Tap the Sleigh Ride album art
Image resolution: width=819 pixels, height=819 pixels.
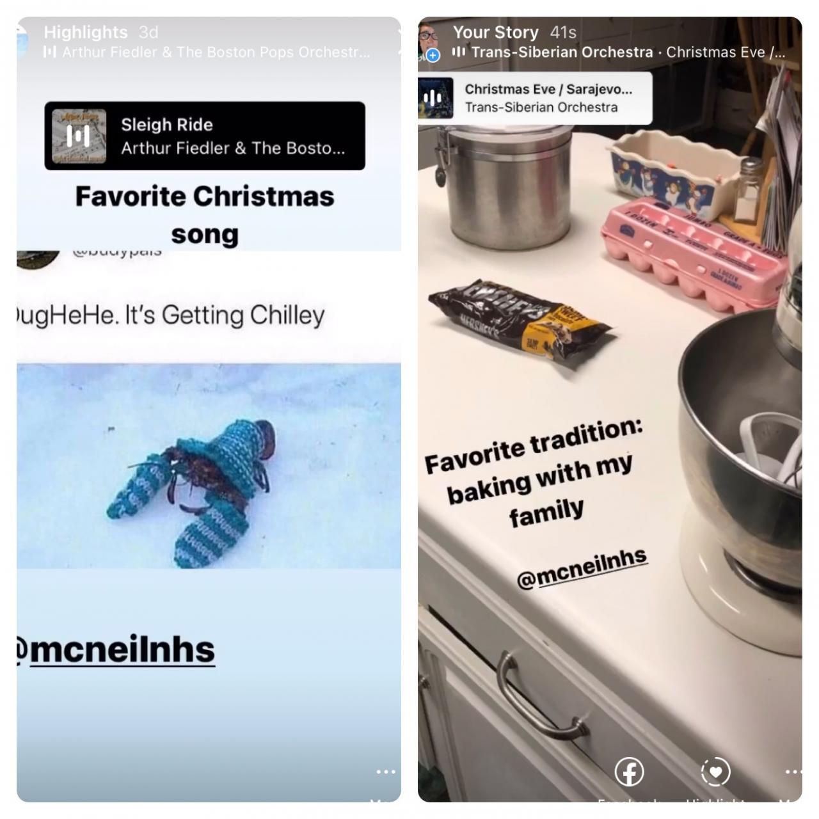(79, 136)
